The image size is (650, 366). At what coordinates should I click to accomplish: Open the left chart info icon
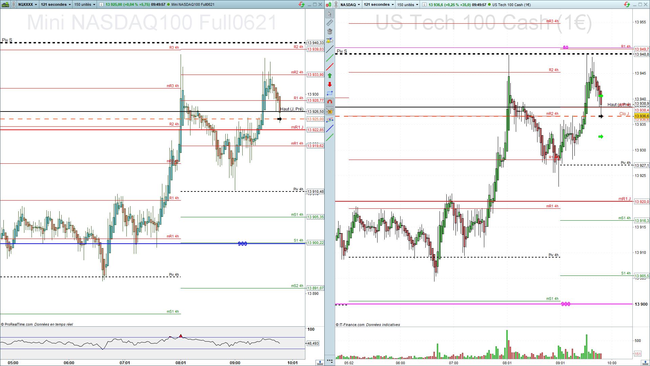(x=101, y=4)
